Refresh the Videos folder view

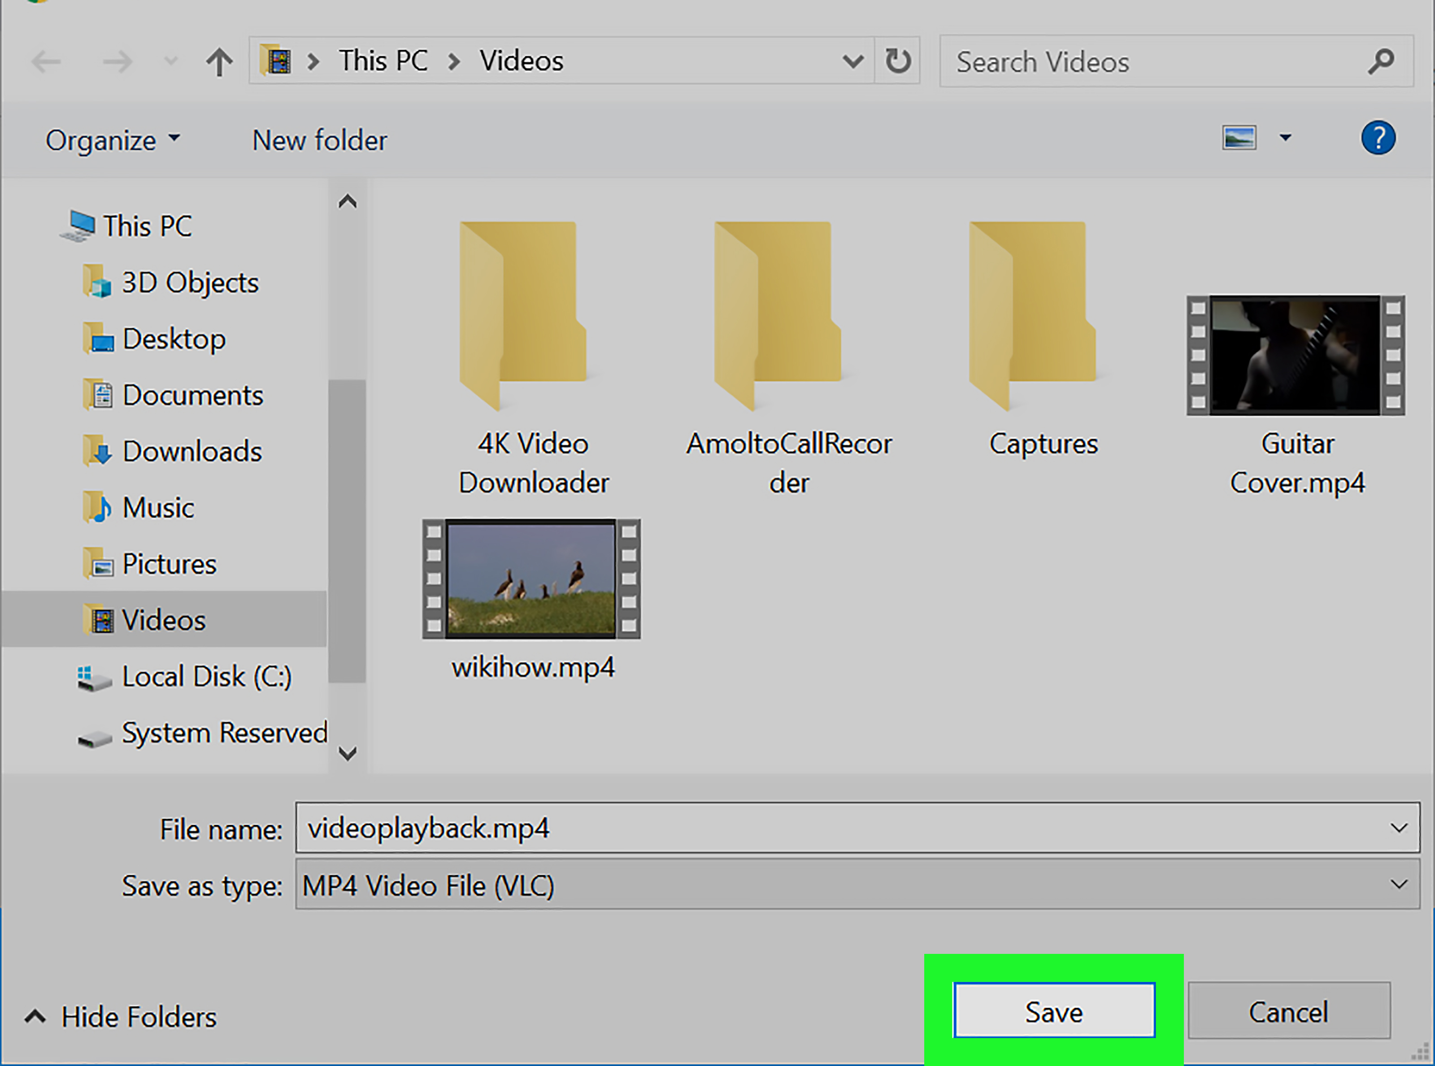(897, 61)
